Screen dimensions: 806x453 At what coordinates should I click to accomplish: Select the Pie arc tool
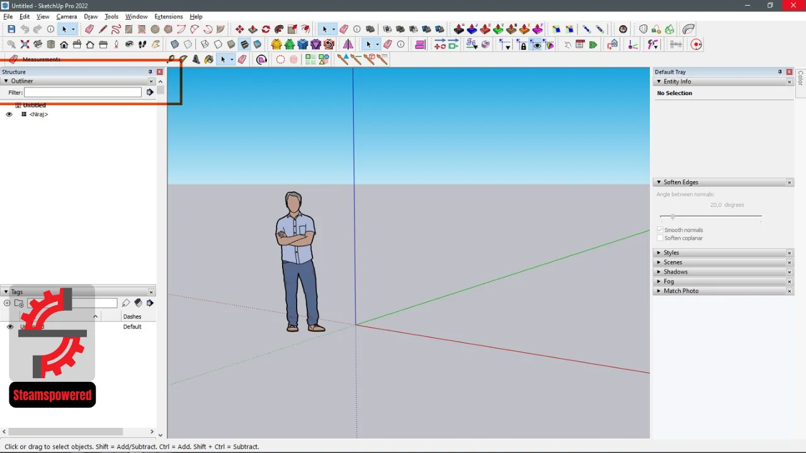click(220, 29)
